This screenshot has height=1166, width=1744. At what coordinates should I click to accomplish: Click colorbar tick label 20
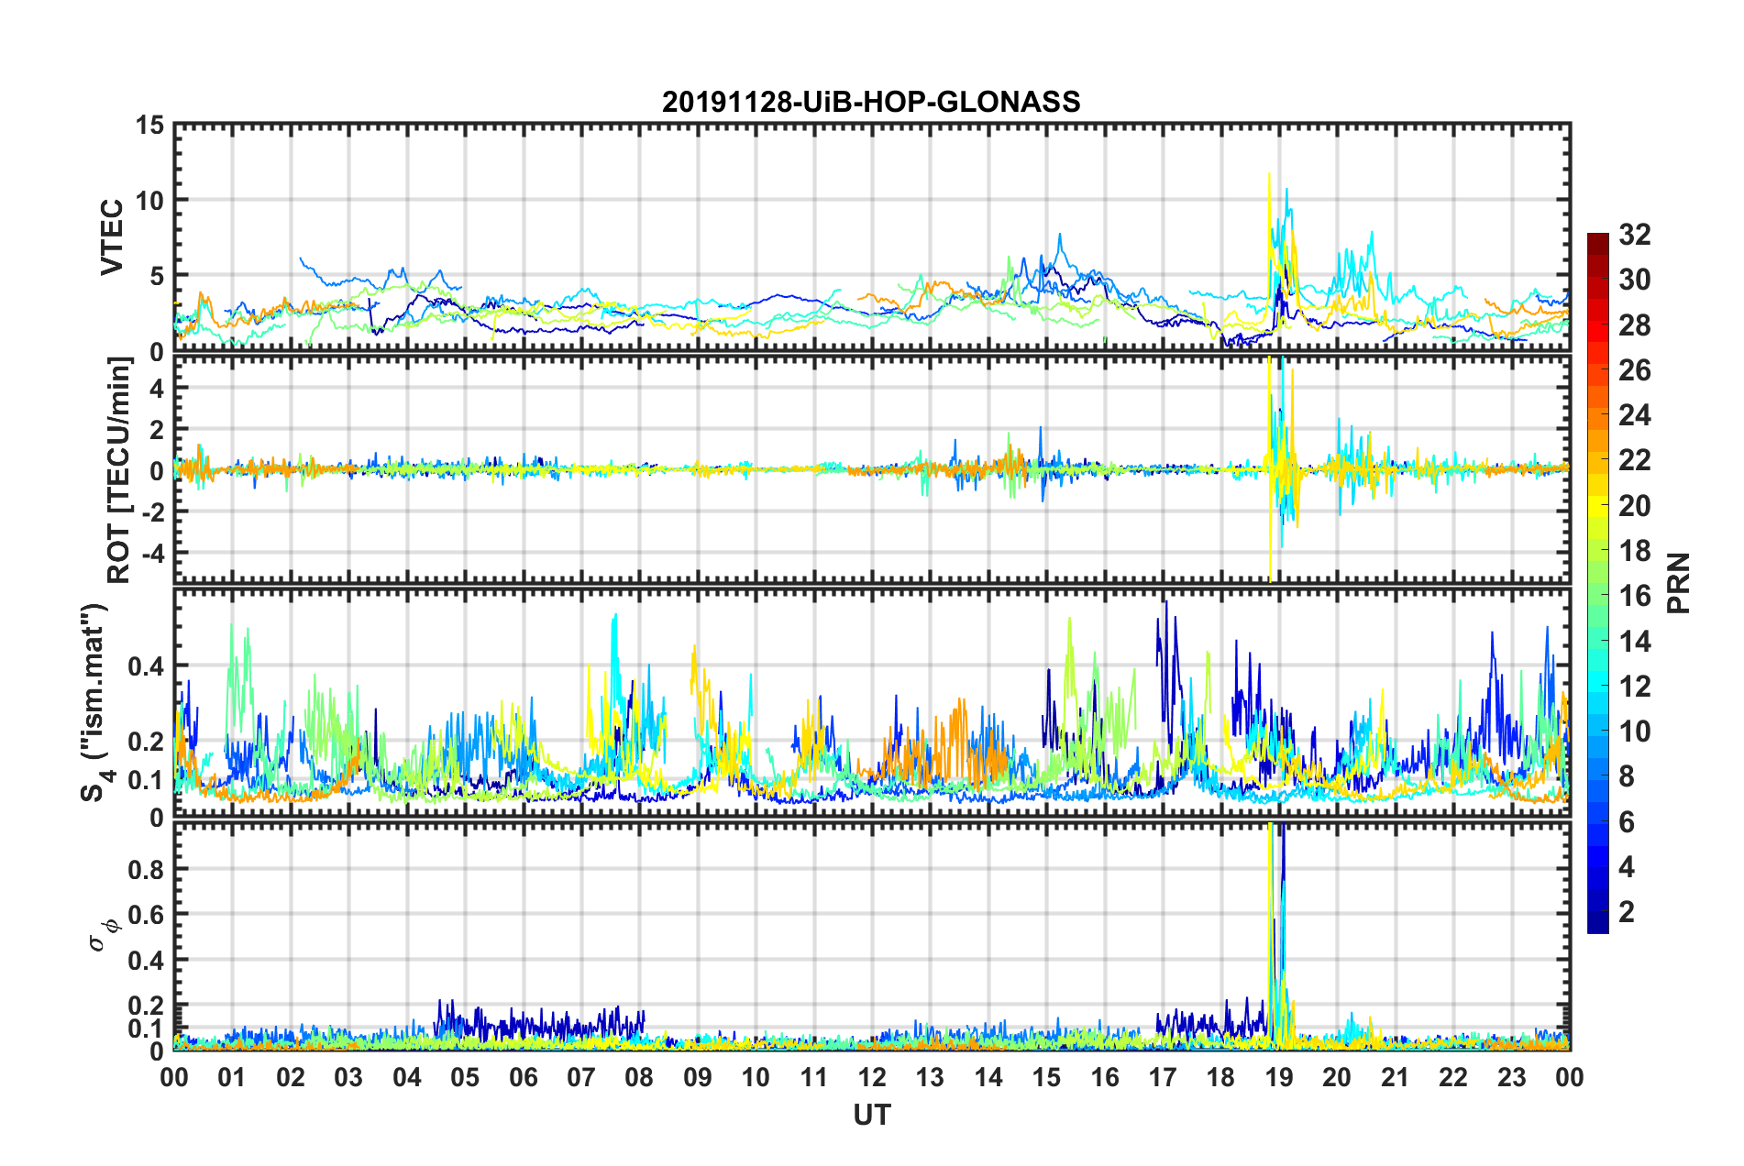click(1635, 506)
